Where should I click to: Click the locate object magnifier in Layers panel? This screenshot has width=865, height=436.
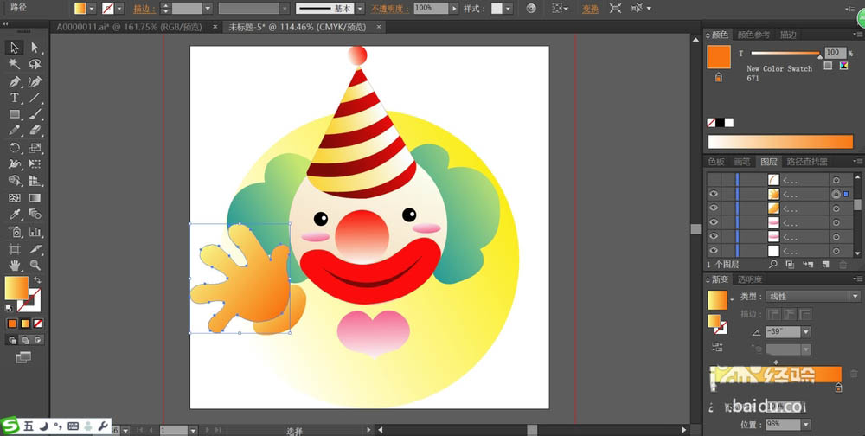tap(772, 265)
